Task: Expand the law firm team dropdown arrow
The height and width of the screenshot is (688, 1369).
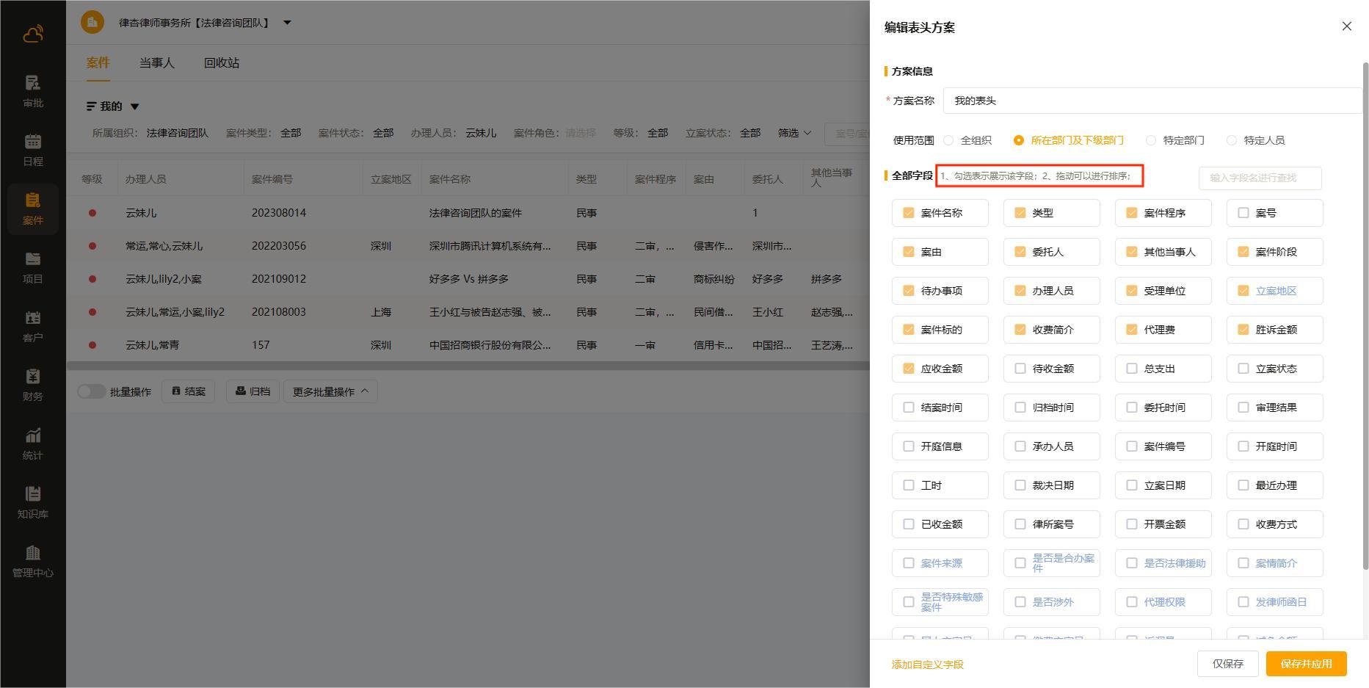Action: pyautogui.click(x=287, y=23)
